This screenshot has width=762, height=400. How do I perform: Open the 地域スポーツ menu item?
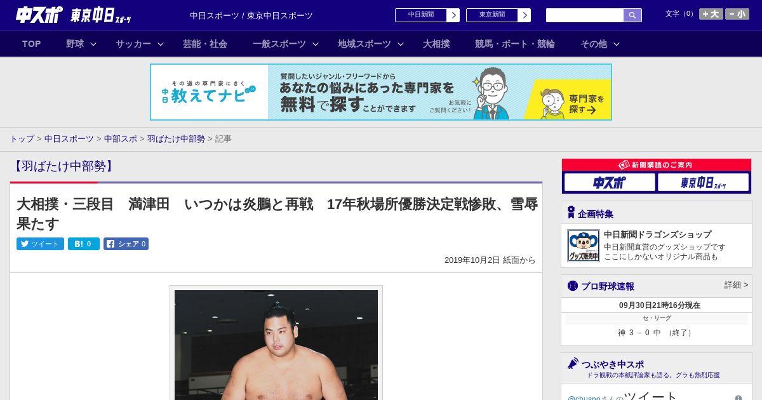point(364,44)
